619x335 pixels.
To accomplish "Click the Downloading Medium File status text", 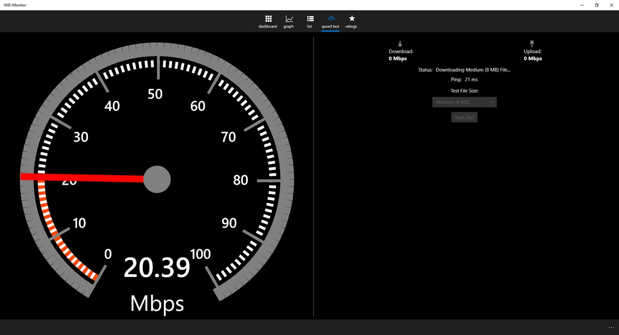I will pos(473,69).
